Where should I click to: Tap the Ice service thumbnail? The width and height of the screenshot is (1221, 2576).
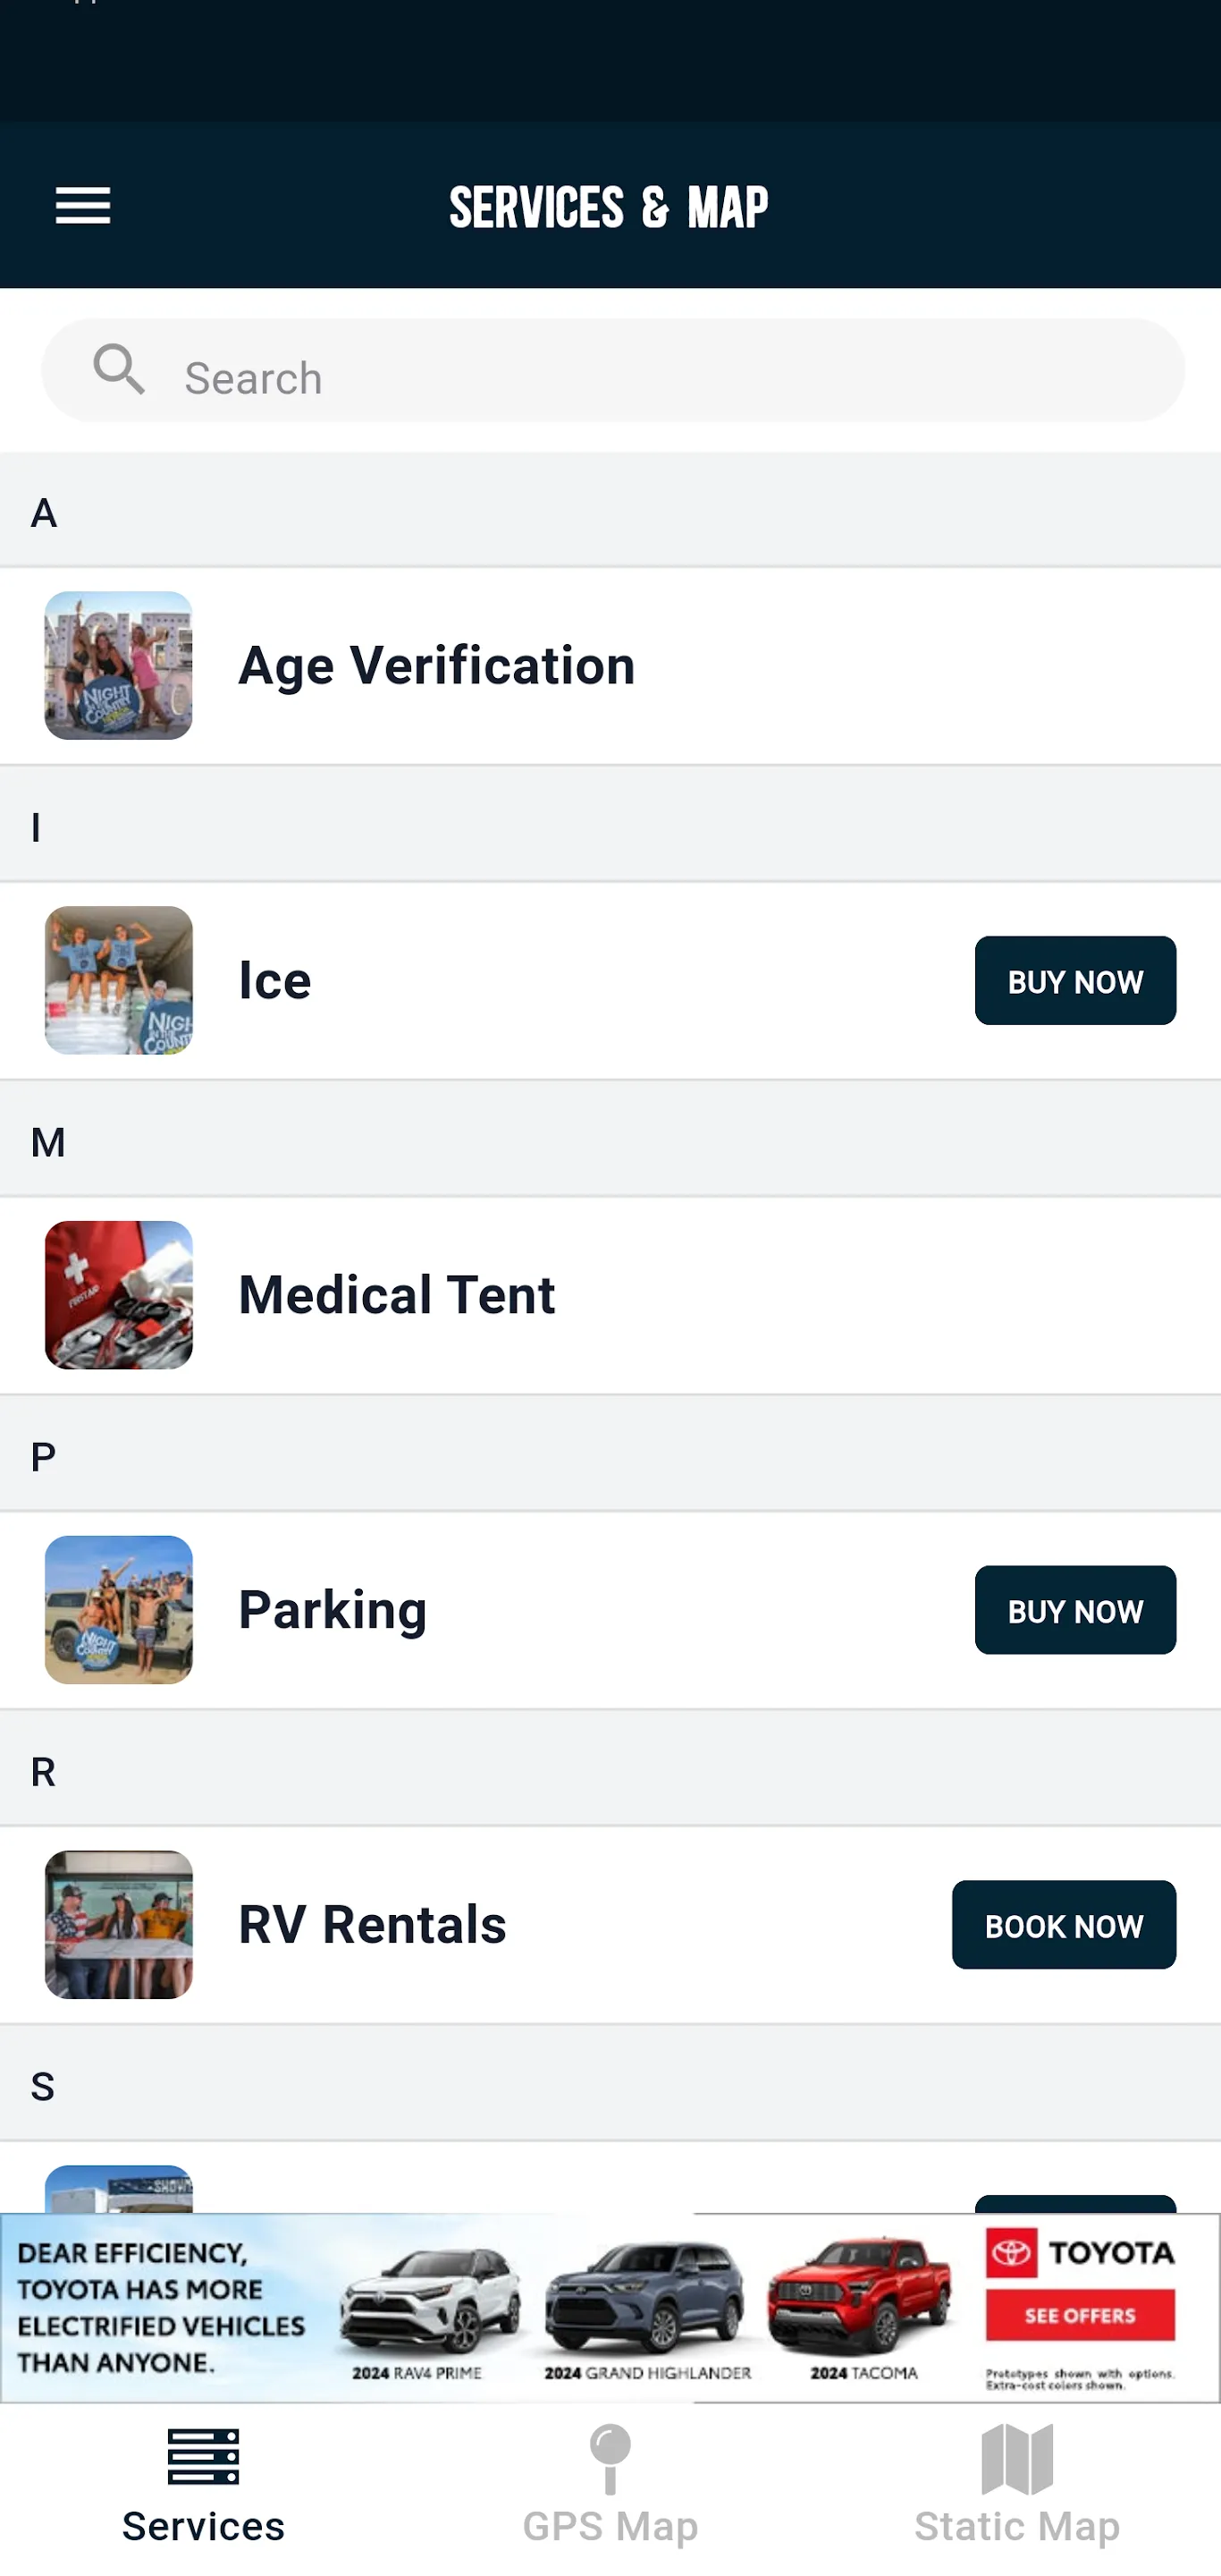(119, 980)
